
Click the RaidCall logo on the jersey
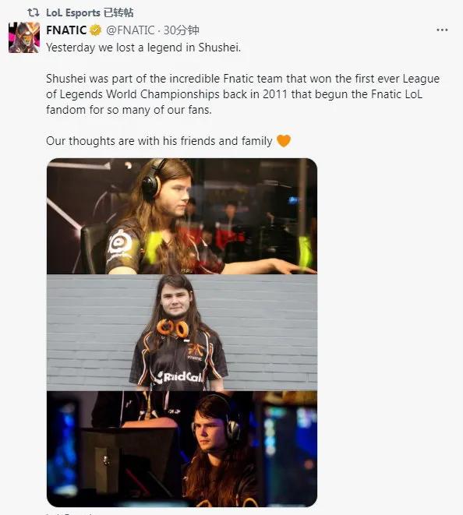coord(180,377)
